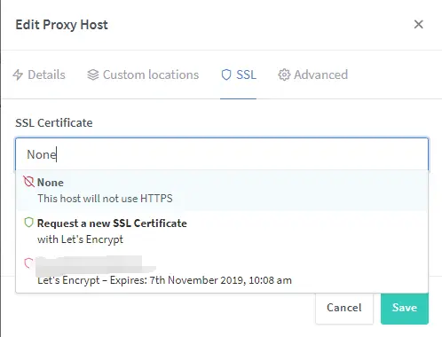Click the gear icon beside Advanced
The height and width of the screenshot is (337, 442).
284,74
